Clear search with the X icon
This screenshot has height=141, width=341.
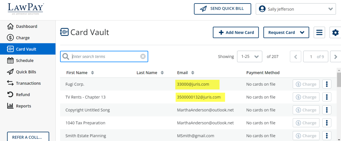click(x=143, y=57)
